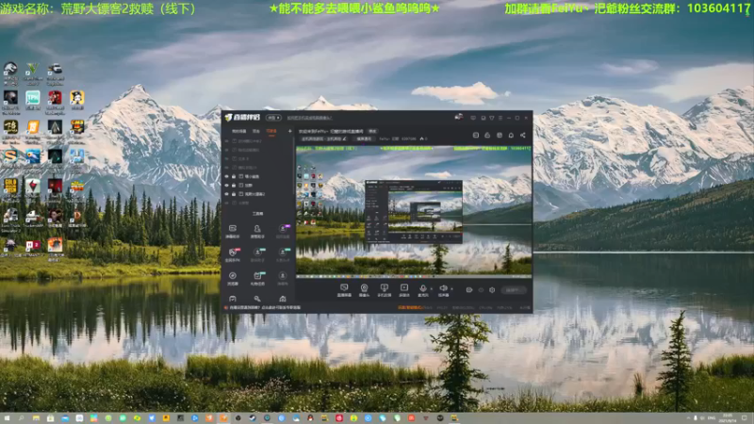Click the edit button beside the stream title
This screenshot has height=424, width=754.
click(372, 131)
